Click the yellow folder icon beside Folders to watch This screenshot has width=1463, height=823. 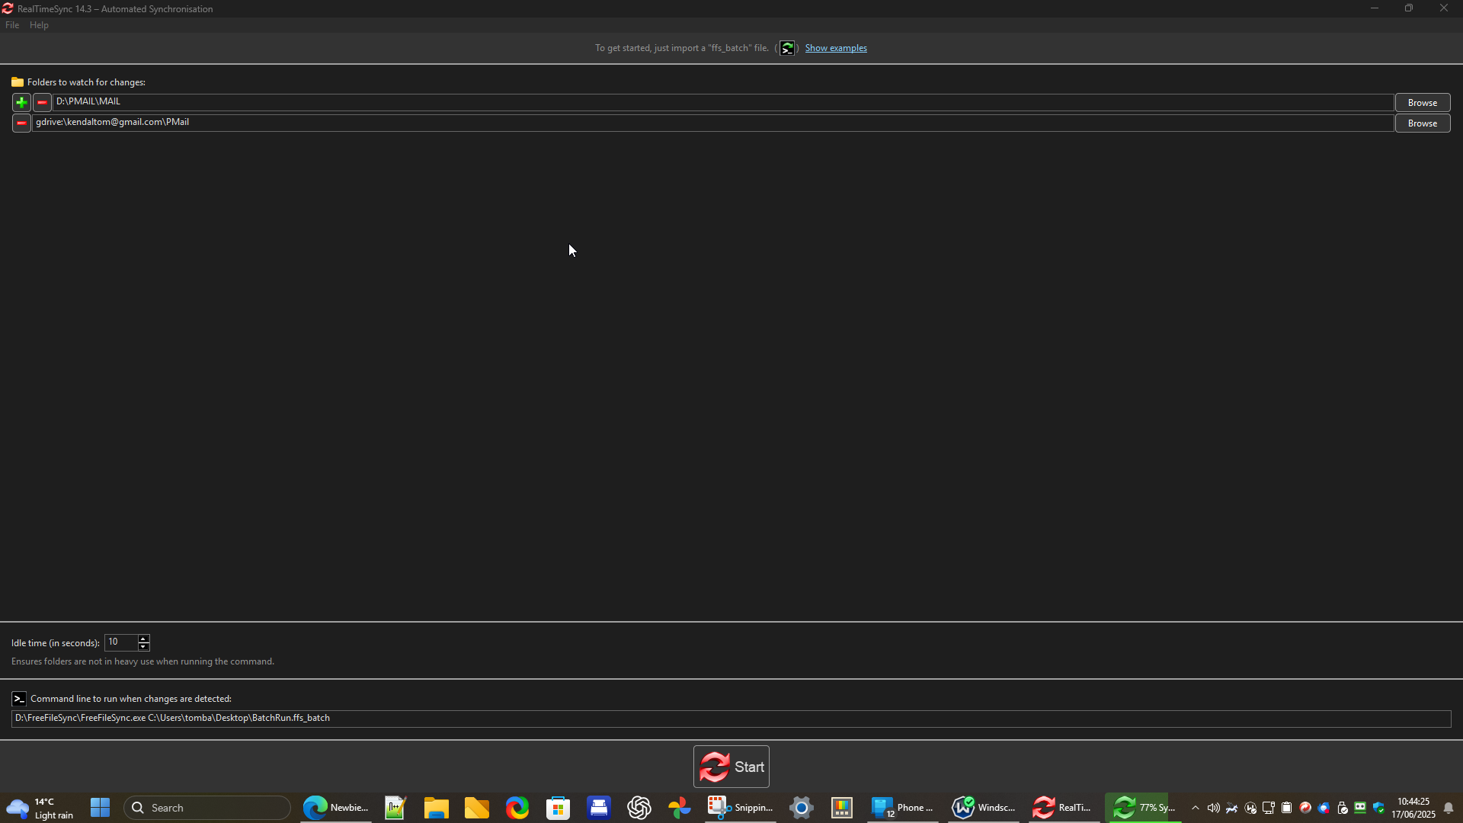(x=18, y=82)
